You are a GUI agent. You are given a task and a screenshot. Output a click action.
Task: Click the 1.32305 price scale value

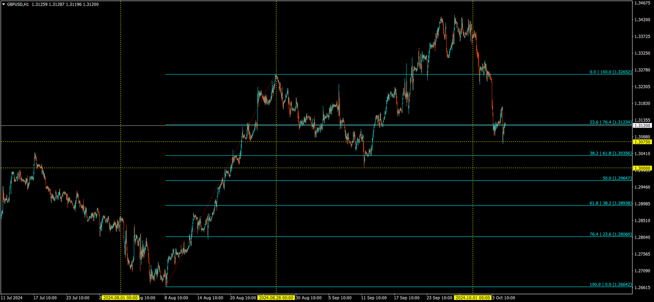click(x=642, y=87)
